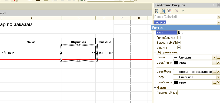Click the Заказ header cell
This screenshot has width=220, height=103.
31,42
